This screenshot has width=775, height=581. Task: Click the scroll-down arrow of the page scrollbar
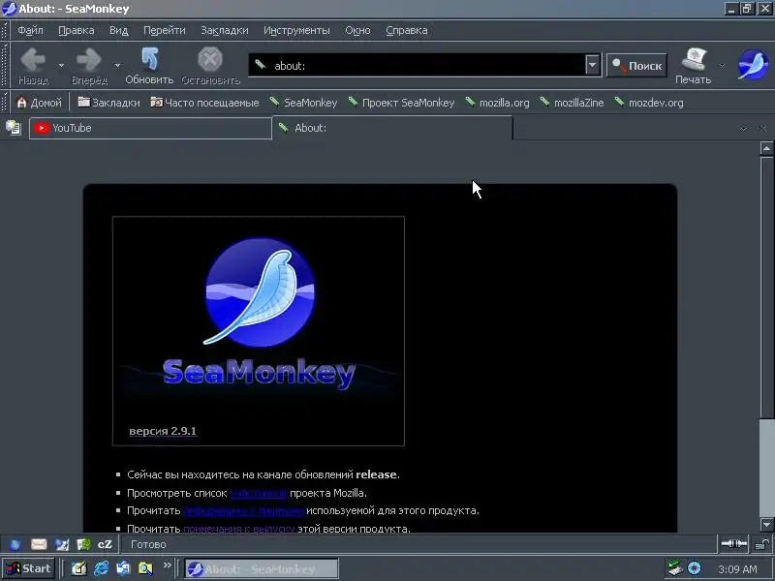click(766, 524)
